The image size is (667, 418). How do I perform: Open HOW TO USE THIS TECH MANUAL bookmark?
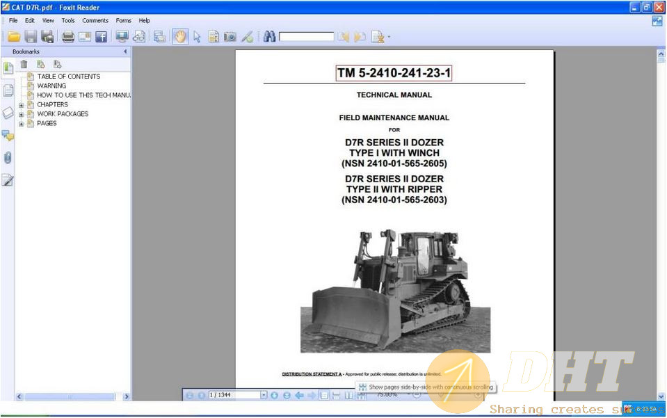point(83,95)
